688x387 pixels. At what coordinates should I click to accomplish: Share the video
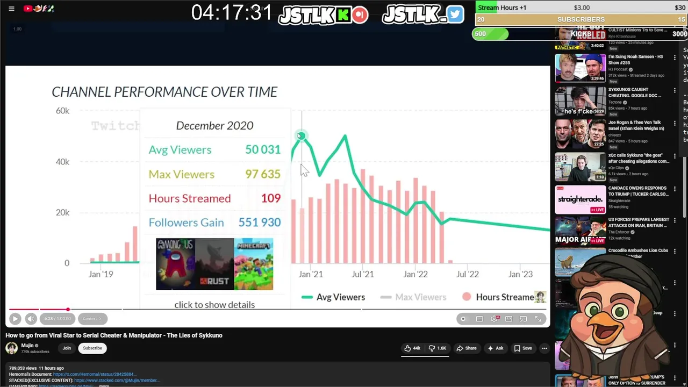coord(467,348)
